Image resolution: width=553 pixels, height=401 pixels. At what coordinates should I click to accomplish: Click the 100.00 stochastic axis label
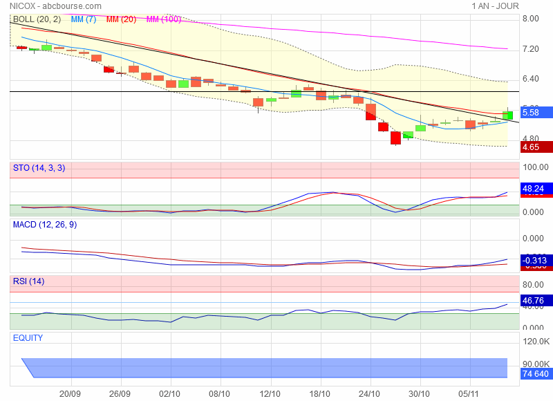535,167
